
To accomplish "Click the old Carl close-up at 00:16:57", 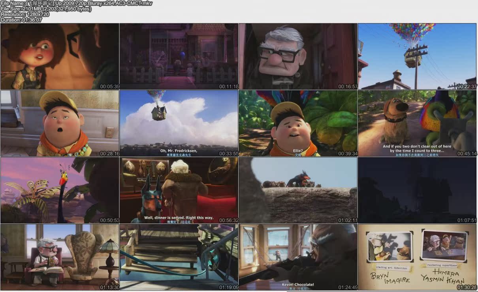I will point(298,56).
